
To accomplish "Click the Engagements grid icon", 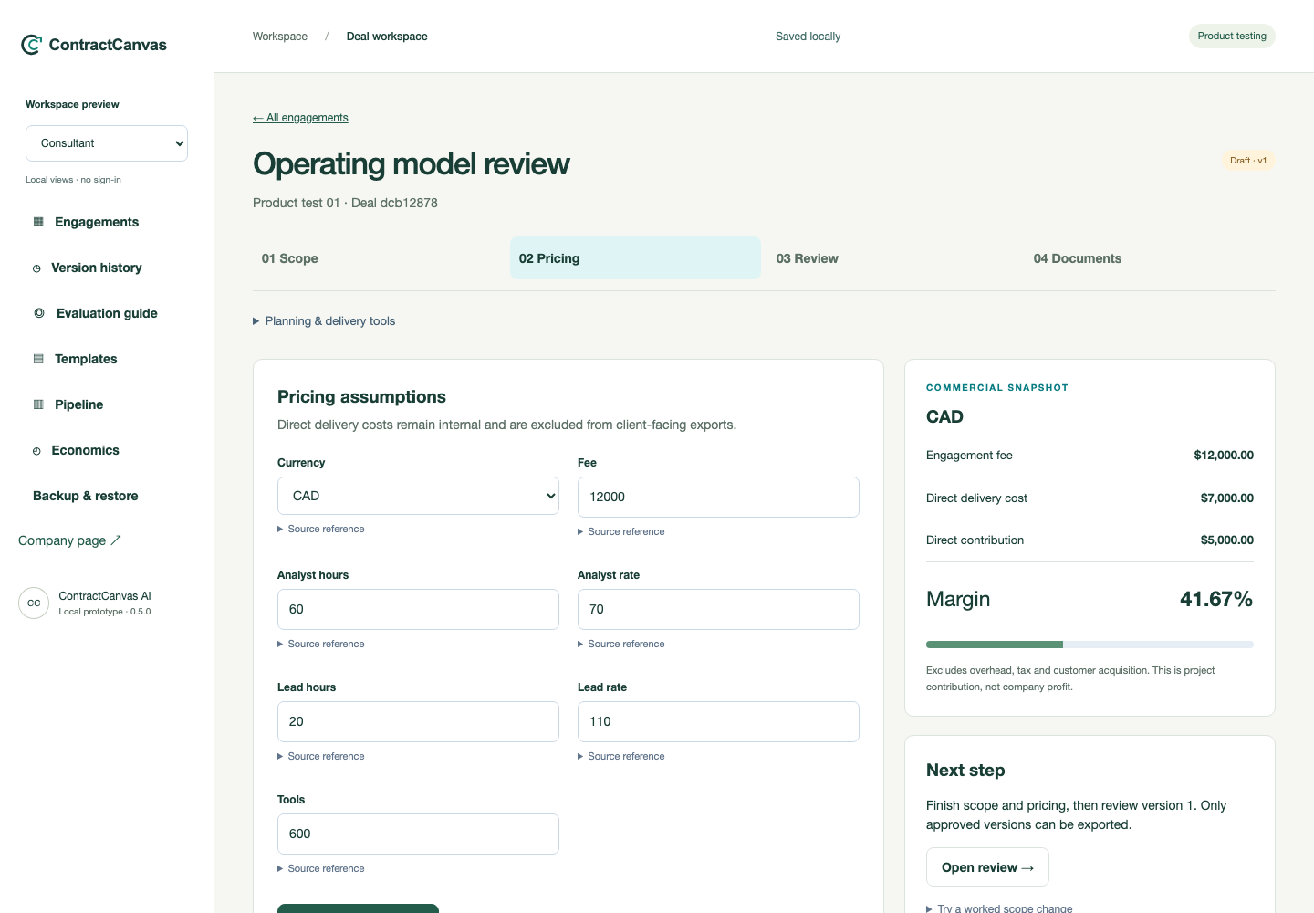I will pyautogui.click(x=38, y=222).
